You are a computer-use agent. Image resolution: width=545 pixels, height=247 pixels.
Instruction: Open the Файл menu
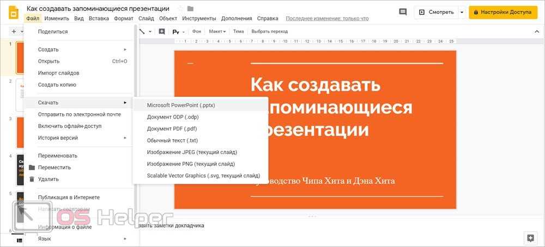[x=33, y=18]
